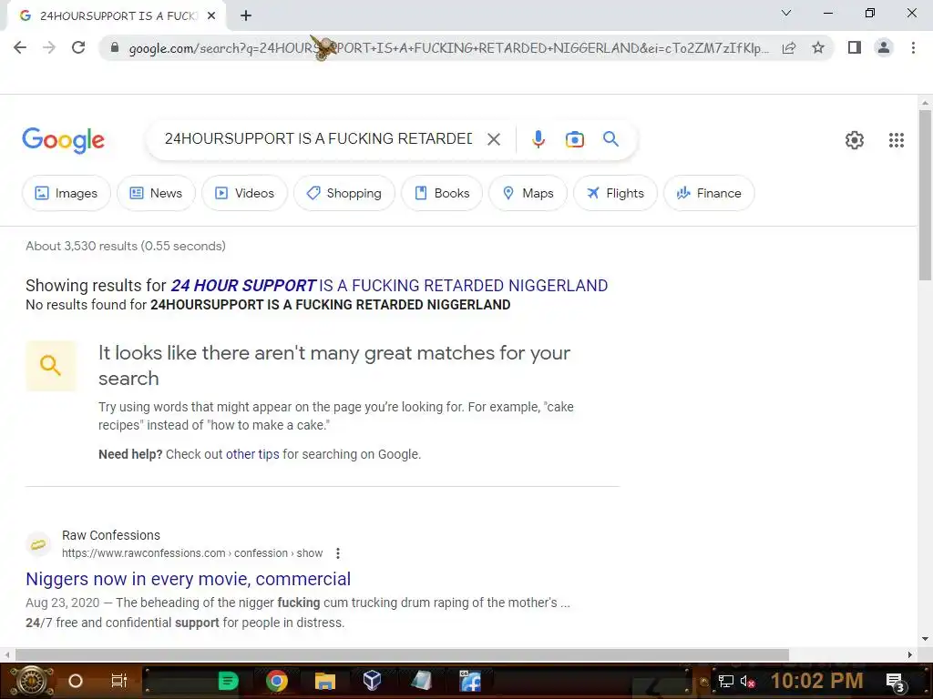The width and height of the screenshot is (933, 699).
Task: Click the vertical page scrollbar thumb
Action: point(925,195)
